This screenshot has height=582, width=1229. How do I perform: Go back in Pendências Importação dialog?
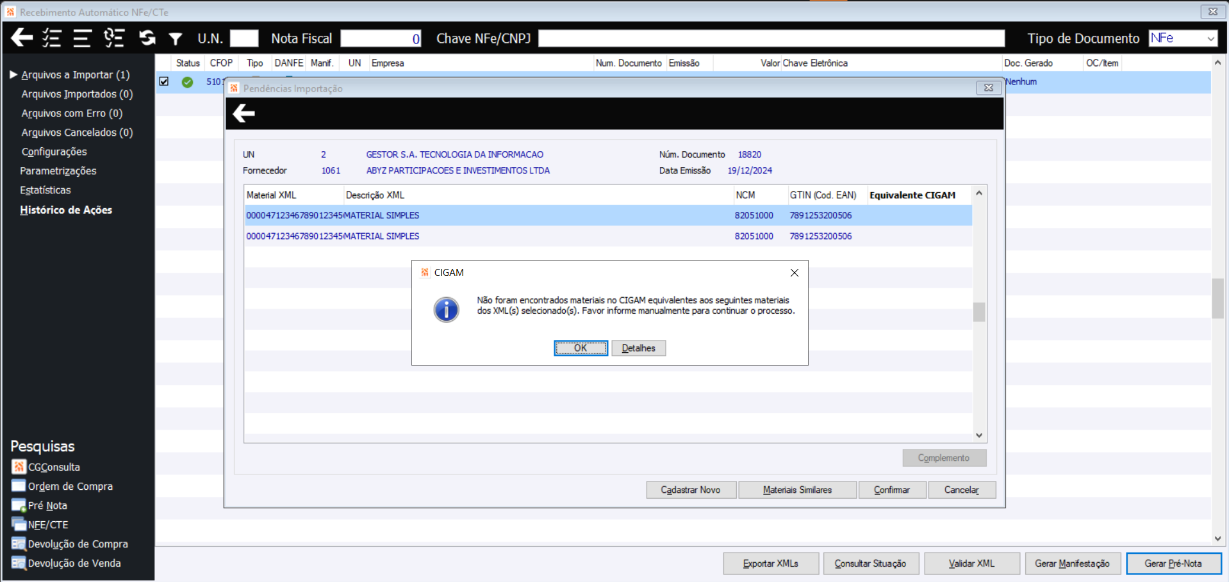coord(243,113)
